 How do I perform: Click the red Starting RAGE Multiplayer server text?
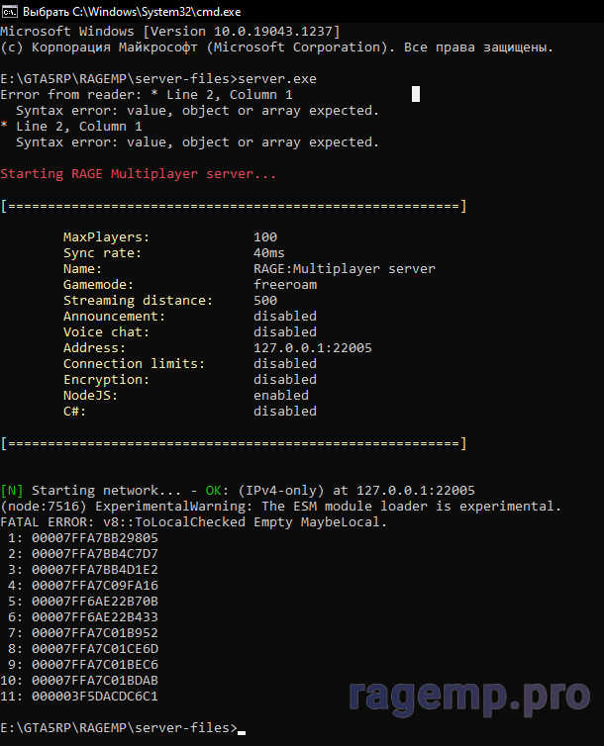(x=139, y=173)
